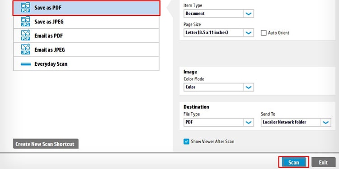Choose the Email as PDF shortcut
Image resolution: width=339 pixels, height=169 pixels.
(x=86, y=36)
